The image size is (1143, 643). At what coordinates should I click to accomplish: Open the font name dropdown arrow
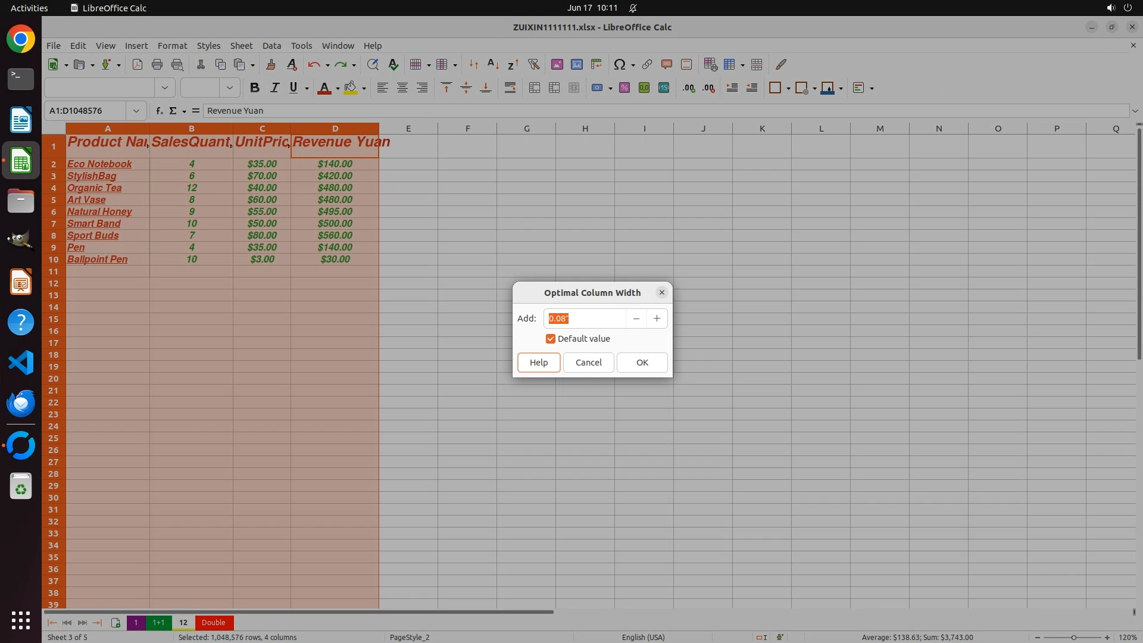pos(165,88)
